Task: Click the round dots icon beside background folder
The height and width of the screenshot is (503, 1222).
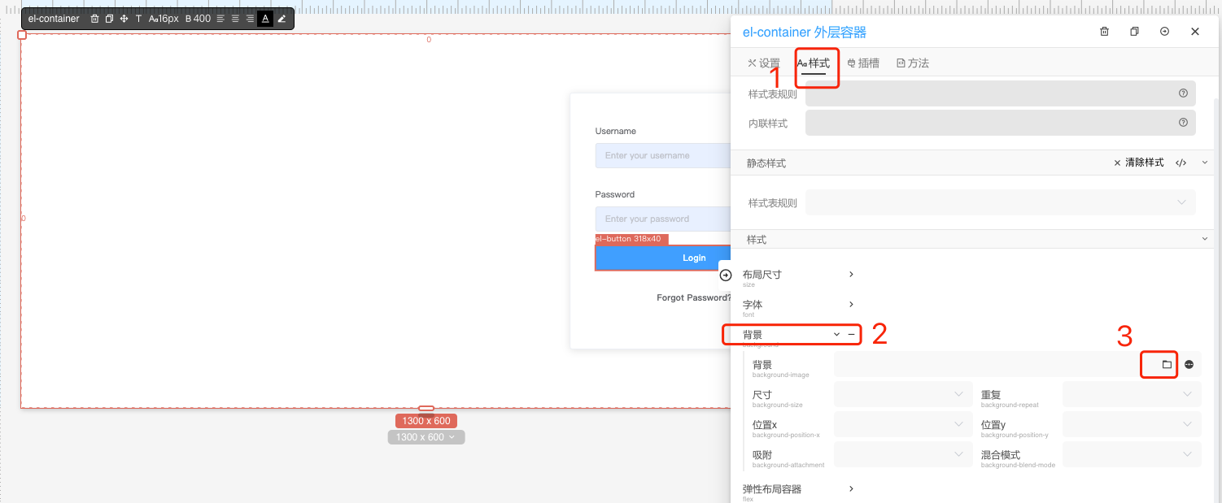Action: click(x=1189, y=365)
